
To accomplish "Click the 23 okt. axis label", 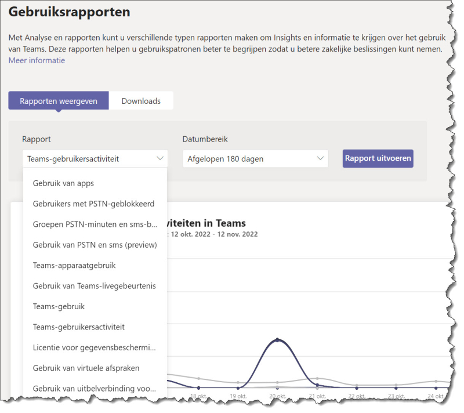I will [x=397, y=396].
